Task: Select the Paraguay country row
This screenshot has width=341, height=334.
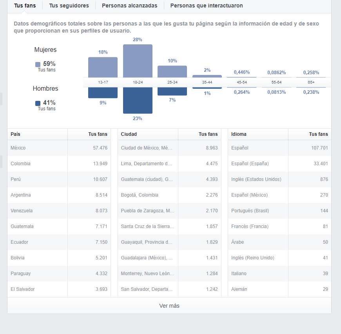Action: coord(59,273)
